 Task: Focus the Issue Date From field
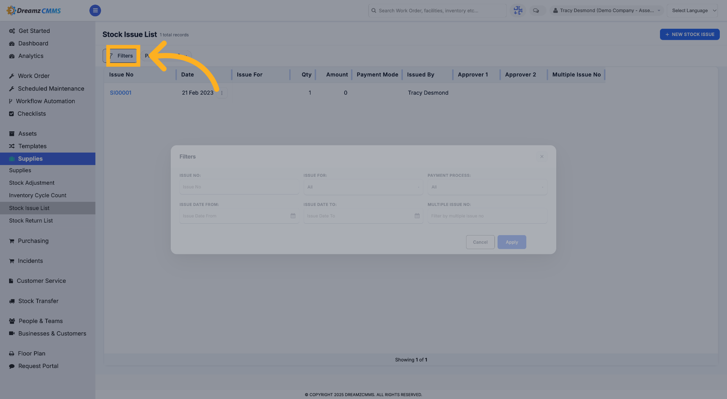point(239,216)
